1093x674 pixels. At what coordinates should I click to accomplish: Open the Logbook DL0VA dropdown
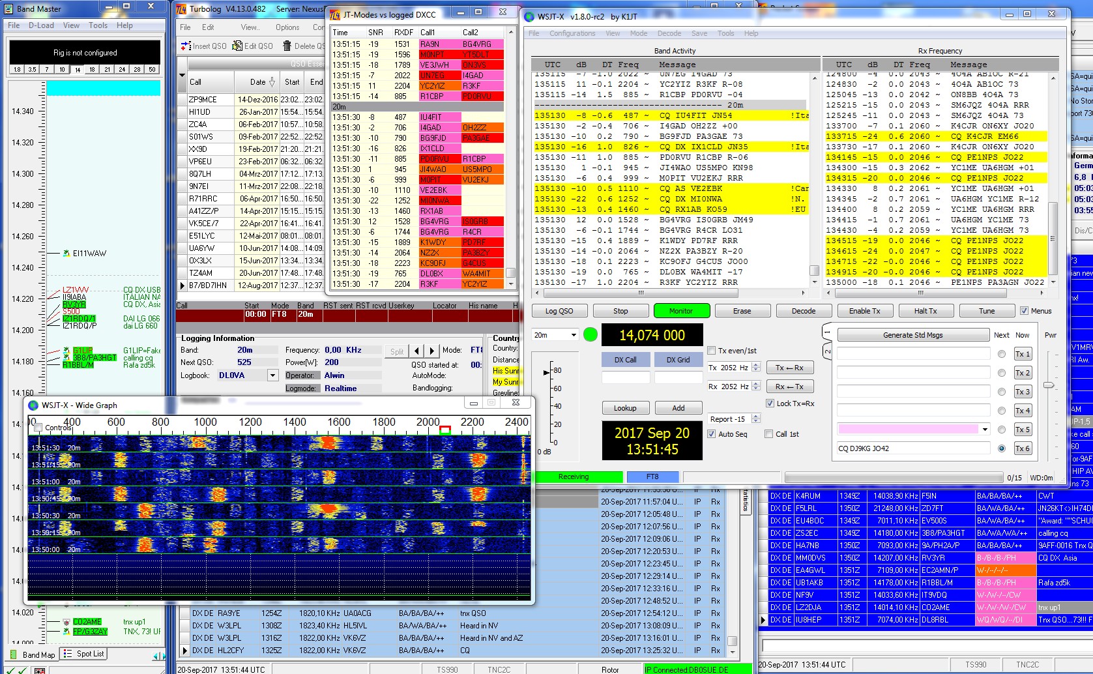click(273, 375)
